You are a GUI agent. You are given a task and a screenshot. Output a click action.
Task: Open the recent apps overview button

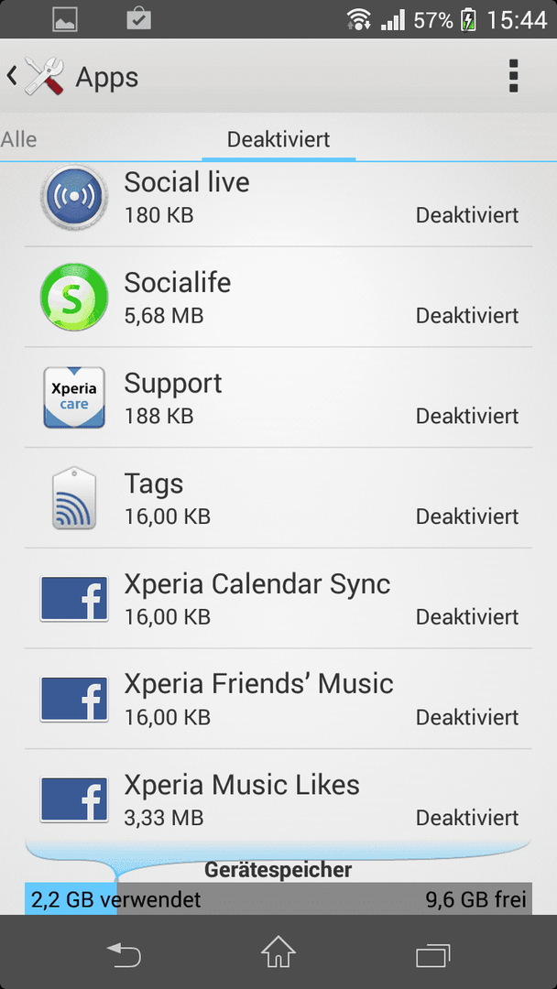(x=432, y=954)
